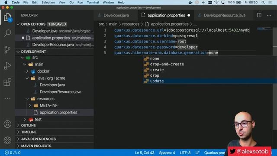Open editor More Actions ellipsis
The width and height of the screenshot is (277, 156).
(x=269, y=16)
